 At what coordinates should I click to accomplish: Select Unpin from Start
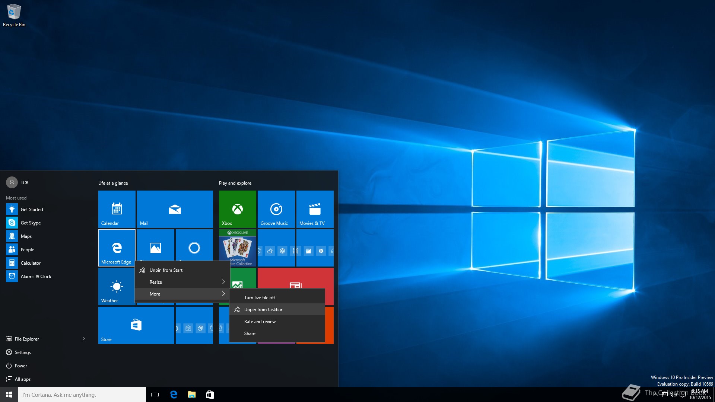click(182, 270)
